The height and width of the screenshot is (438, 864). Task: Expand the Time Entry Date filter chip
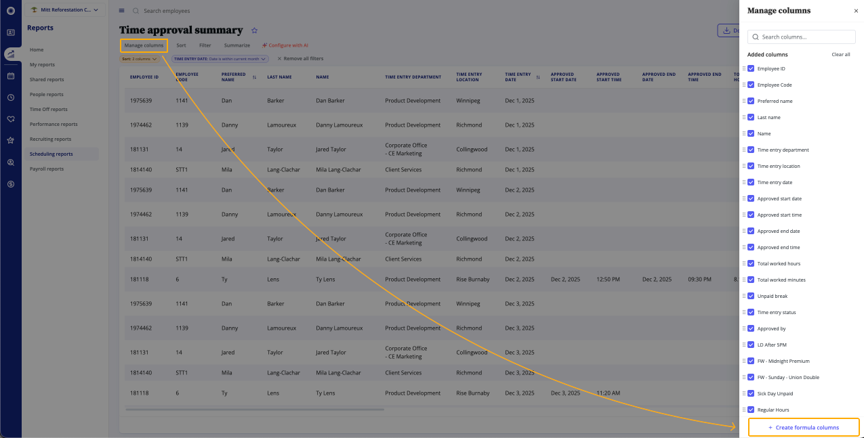[220, 59]
